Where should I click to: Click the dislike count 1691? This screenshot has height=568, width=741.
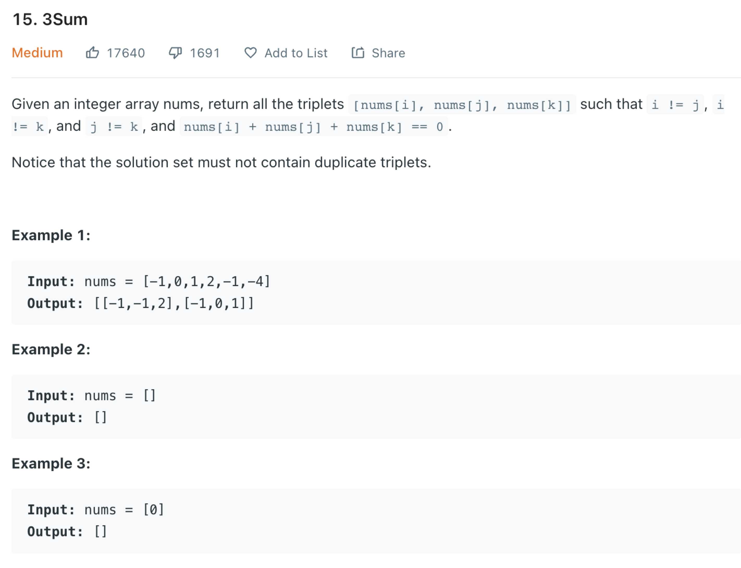click(205, 53)
